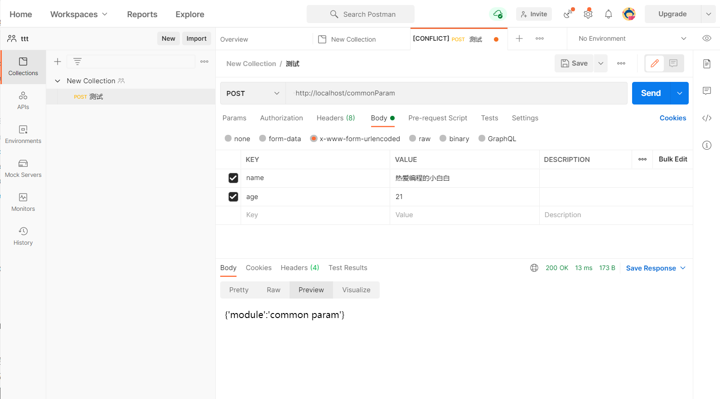Click the environment quick look eye icon
The width and height of the screenshot is (720, 399).
pos(706,38)
